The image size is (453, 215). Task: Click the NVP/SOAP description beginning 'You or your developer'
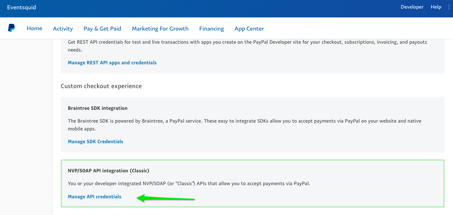pyautogui.click(x=189, y=184)
